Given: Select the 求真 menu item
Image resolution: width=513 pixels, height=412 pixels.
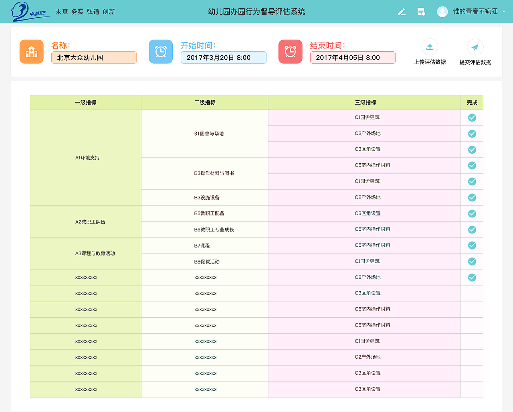Looking at the screenshot, I should [x=61, y=12].
